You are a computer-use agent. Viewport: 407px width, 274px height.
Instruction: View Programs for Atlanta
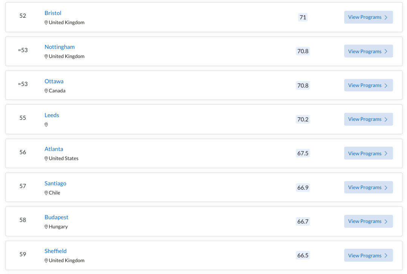tap(368, 153)
